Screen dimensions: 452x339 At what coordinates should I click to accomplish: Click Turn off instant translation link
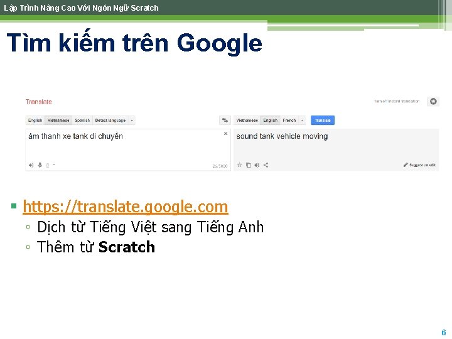tap(397, 102)
